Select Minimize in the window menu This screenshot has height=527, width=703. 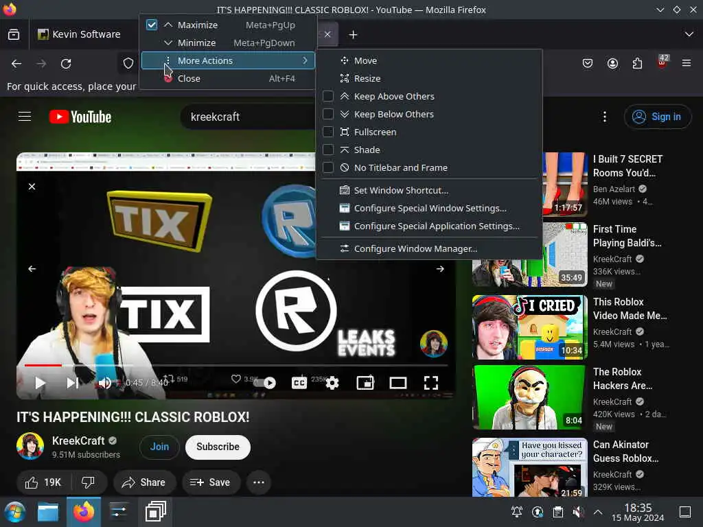[228, 43]
